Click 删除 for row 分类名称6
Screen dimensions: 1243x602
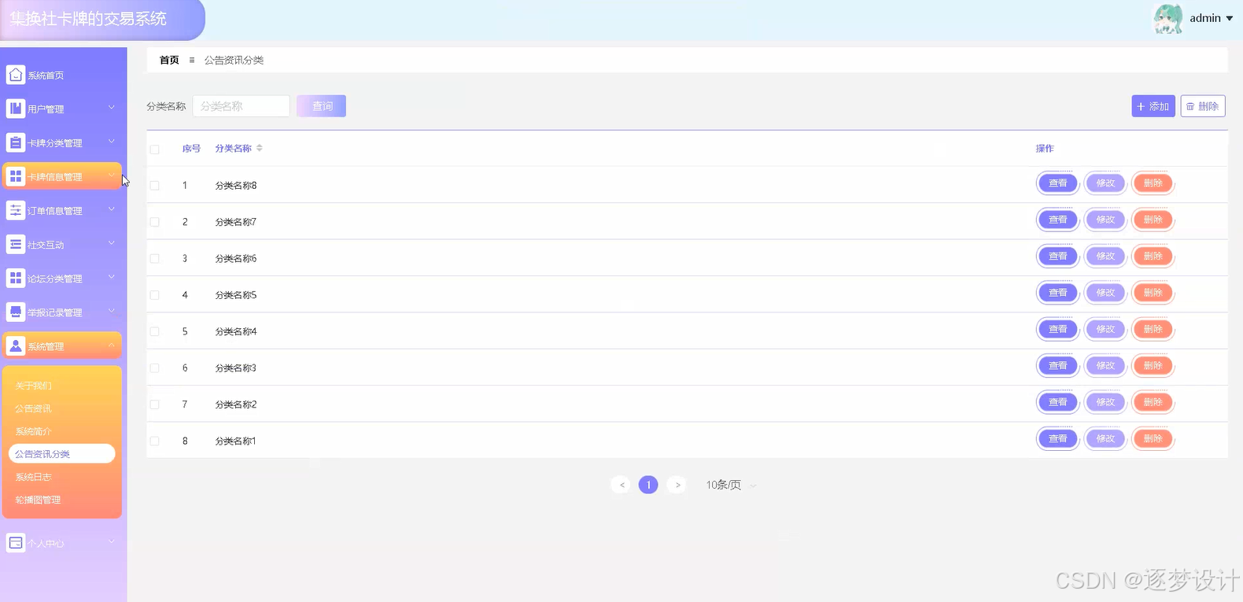tap(1153, 257)
